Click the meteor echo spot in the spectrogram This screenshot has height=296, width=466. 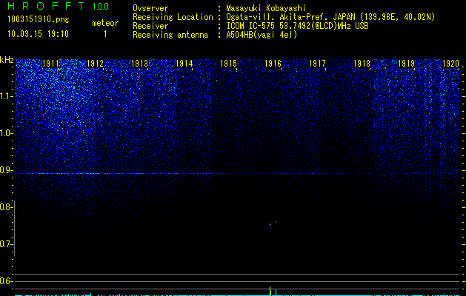click(270, 226)
